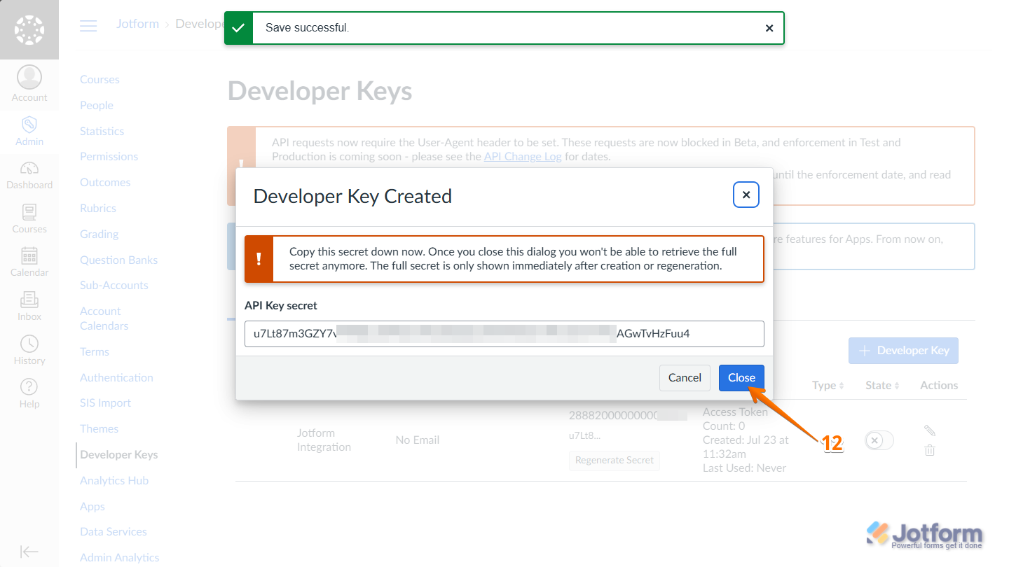Open Question Banks in admin menu

click(x=118, y=260)
